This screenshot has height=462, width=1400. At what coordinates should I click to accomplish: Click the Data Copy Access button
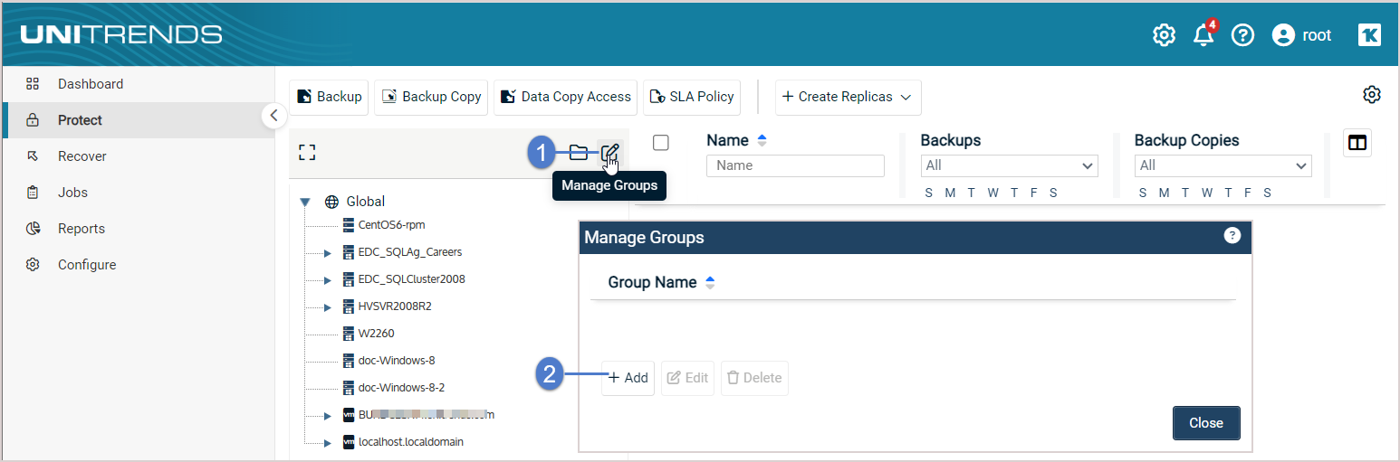click(565, 97)
